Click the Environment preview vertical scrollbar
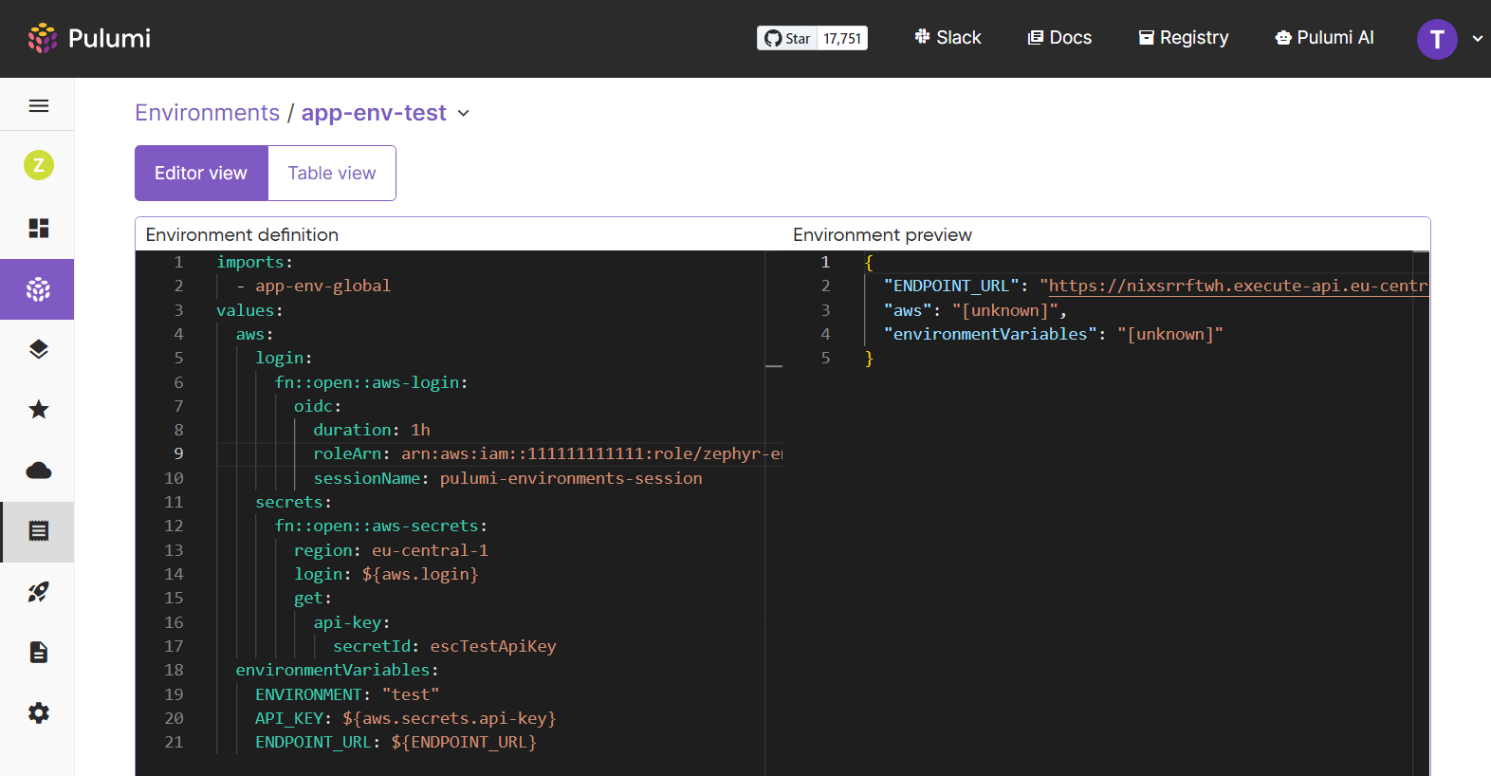Screen dimensions: 1491x776 click(x=1421, y=512)
